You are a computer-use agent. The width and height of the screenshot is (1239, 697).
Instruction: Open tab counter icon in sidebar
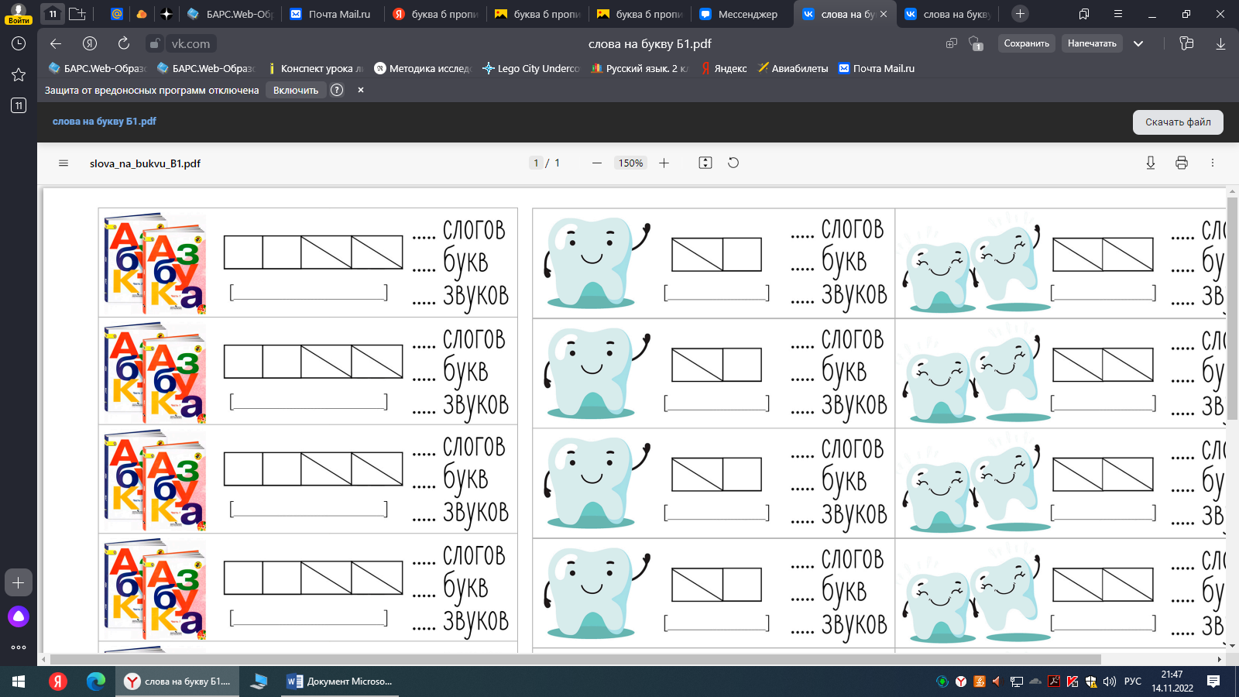click(x=19, y=105)
